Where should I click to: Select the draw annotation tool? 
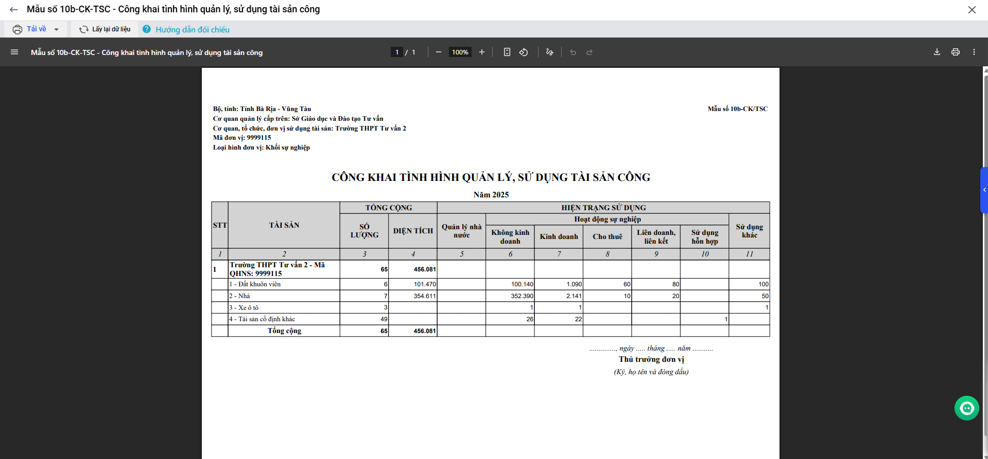(x=550, y=52)
